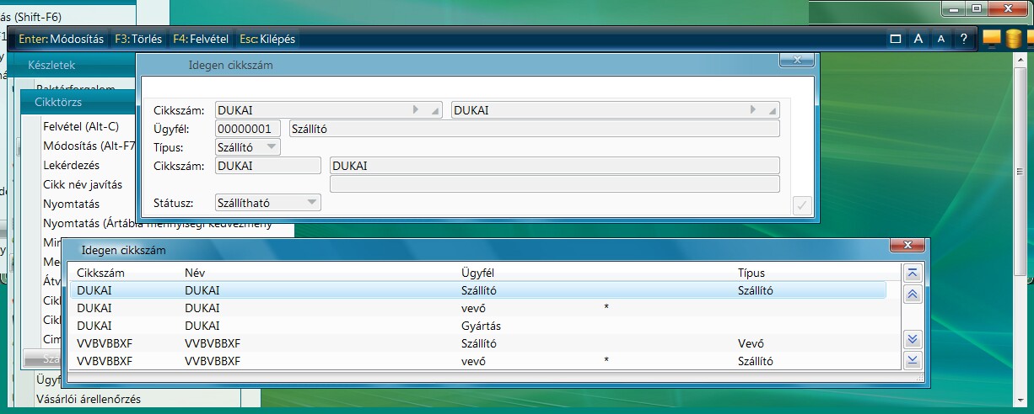Click the window-mode icon in the top toolbar
The image size is (1034, 414).
[896, 39]
